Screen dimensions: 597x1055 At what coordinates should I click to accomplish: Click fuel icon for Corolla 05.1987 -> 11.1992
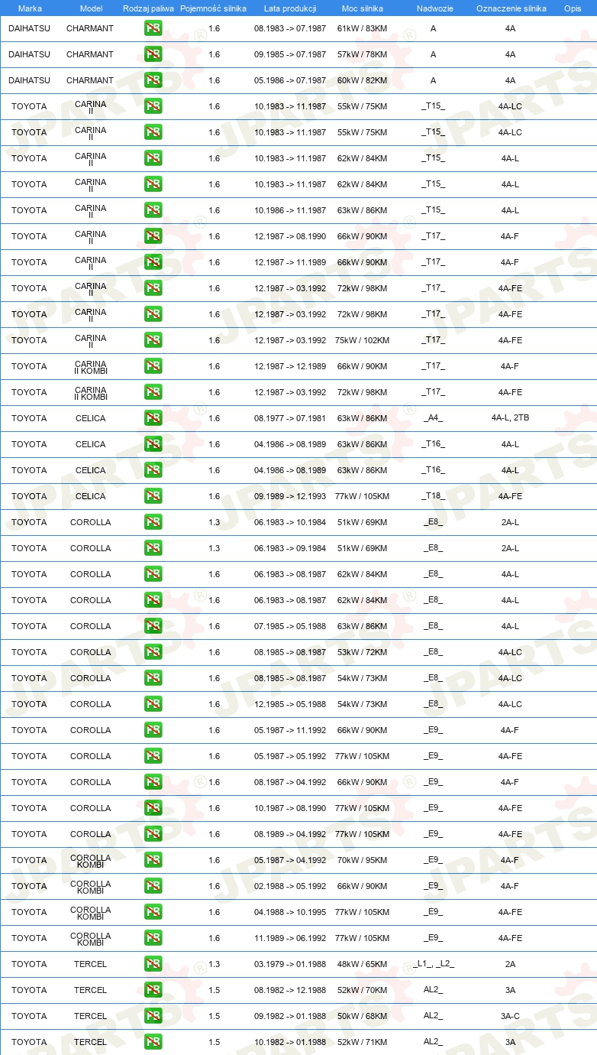[153, 730]
